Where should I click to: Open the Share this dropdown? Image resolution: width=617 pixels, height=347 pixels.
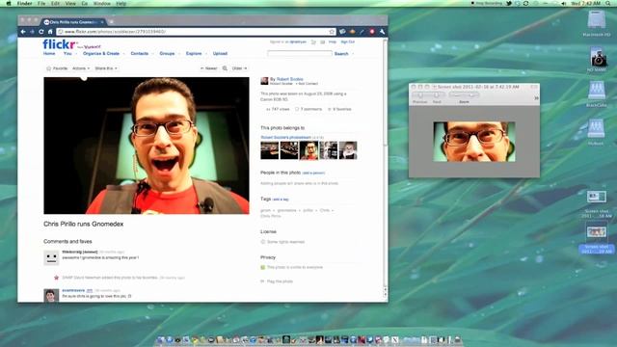(x=106, y=68)
